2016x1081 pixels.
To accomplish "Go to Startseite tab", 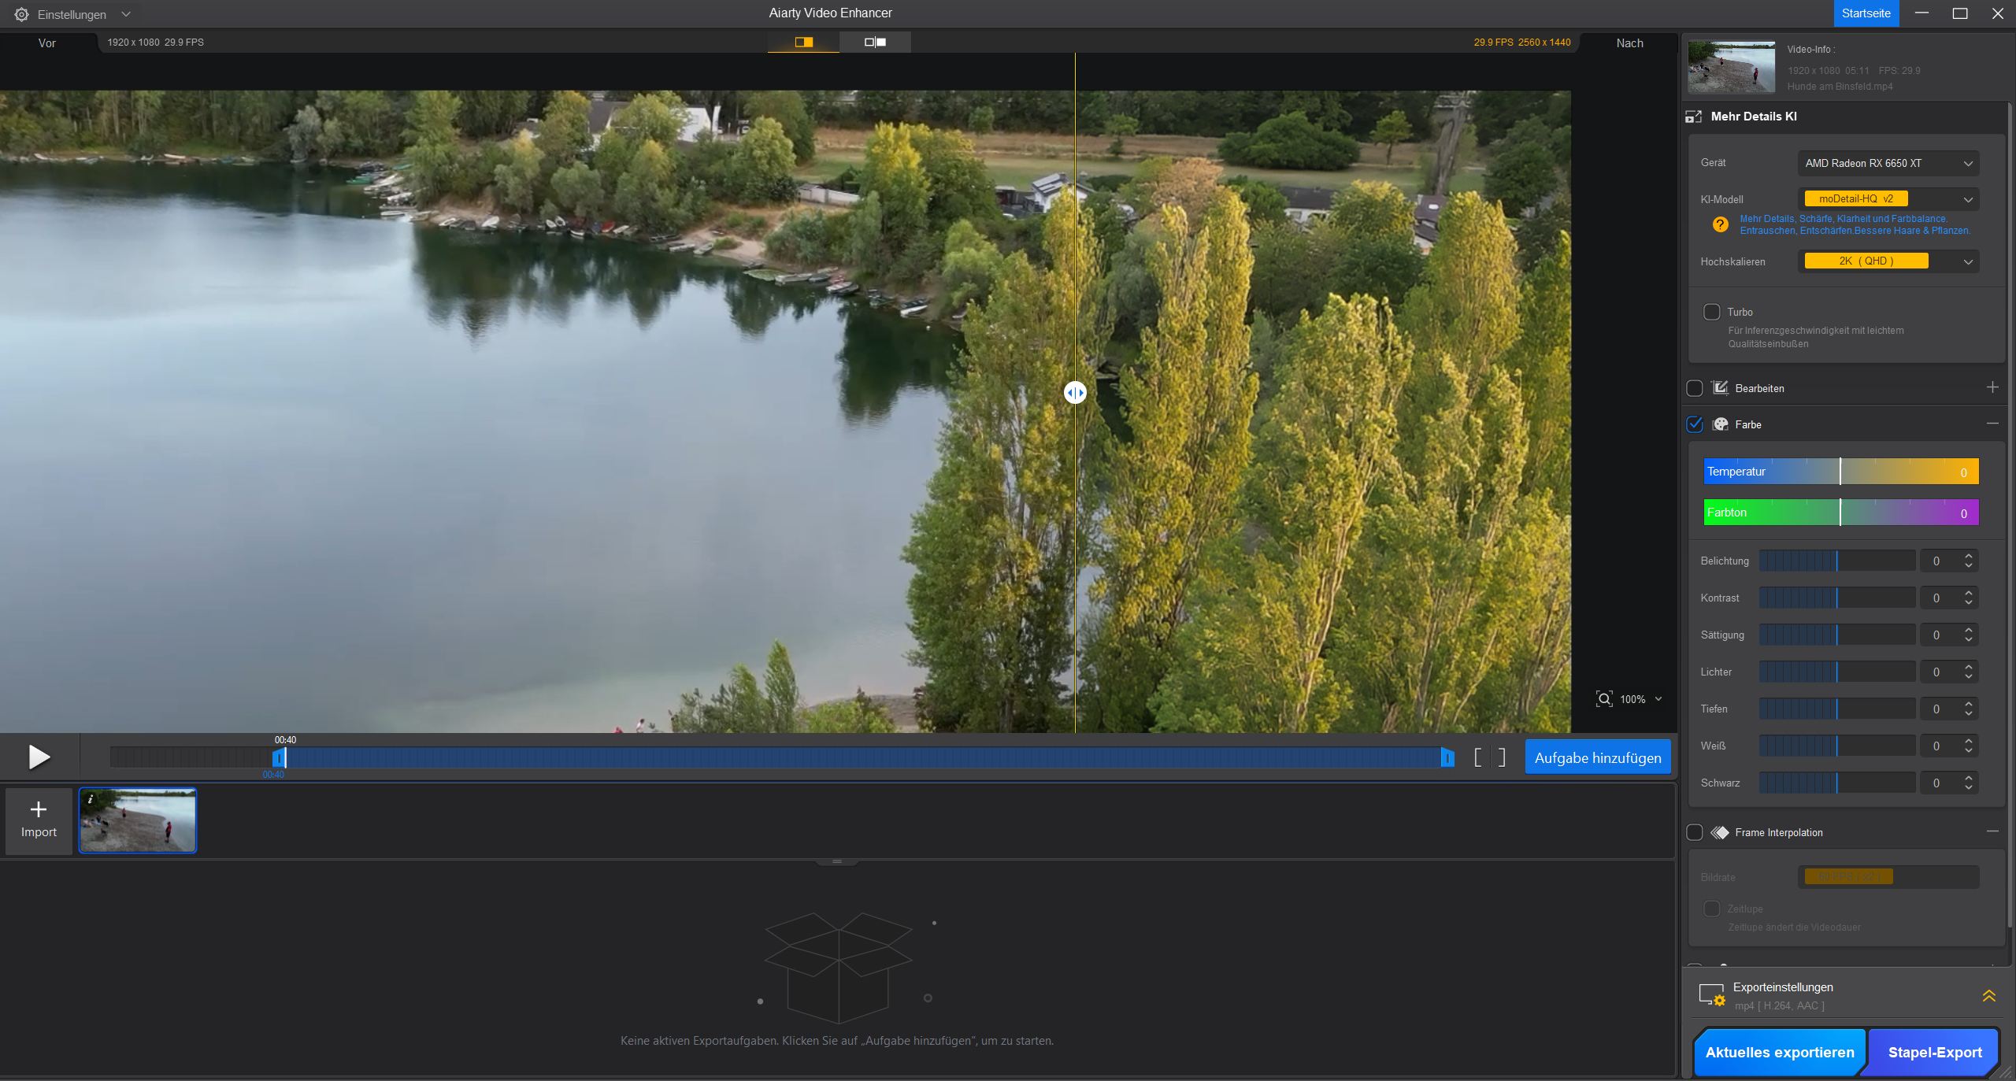I will coord(1866,13).
